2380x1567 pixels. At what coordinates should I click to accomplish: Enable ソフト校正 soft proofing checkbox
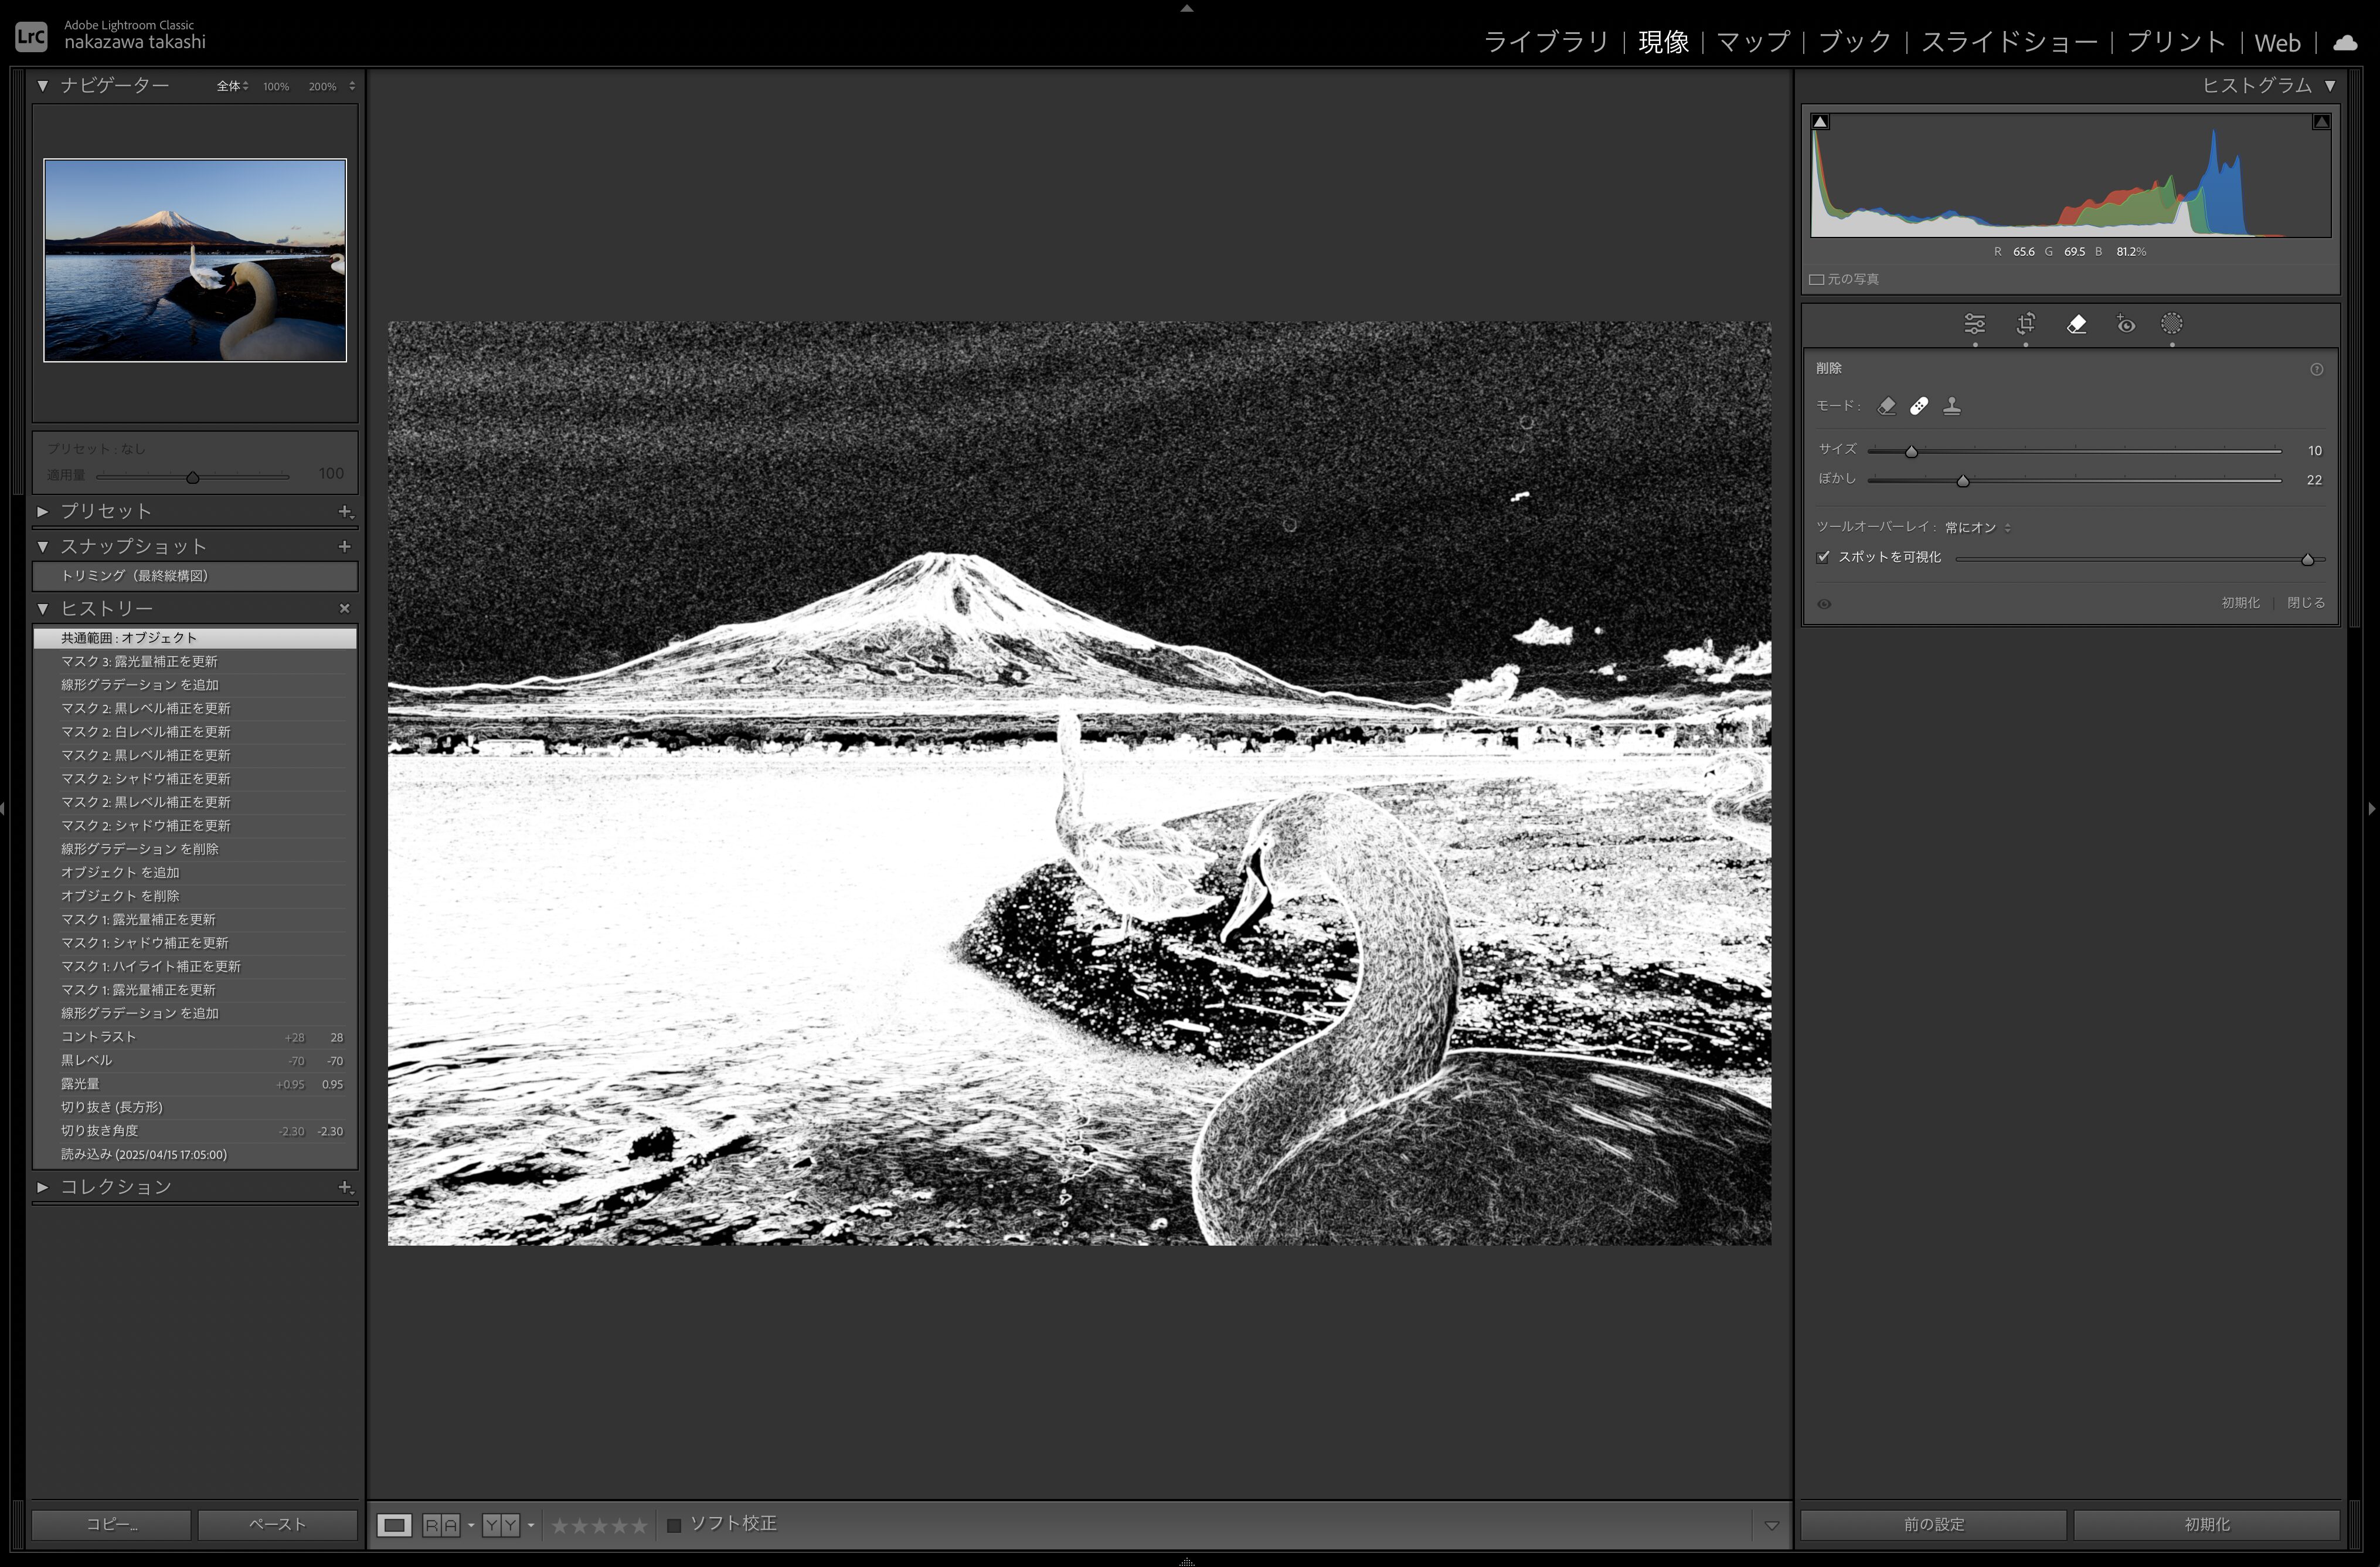tap(674, 1525)
